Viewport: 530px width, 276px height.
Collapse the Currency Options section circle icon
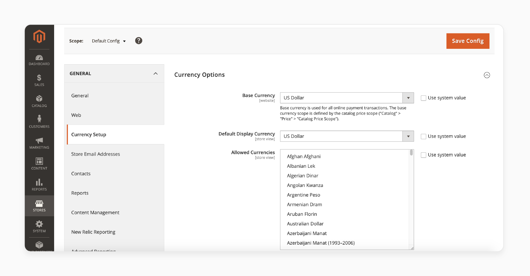(487, 75)
